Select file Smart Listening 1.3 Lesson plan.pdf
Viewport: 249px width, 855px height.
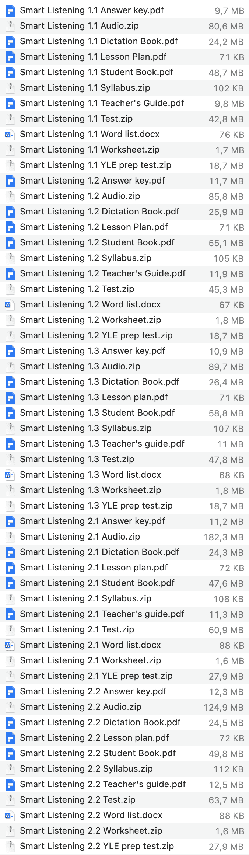click(124, 398)
